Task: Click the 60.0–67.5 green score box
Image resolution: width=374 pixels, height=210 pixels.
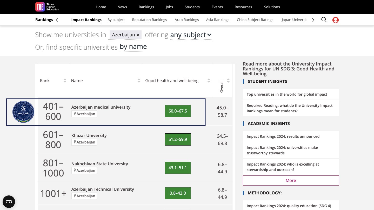Action: click(x=178, y=111)
